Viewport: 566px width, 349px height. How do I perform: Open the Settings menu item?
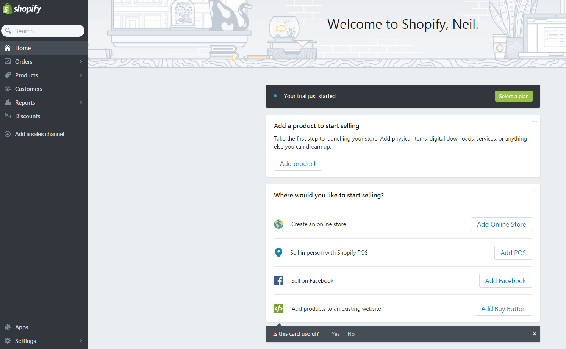point(44,341)
